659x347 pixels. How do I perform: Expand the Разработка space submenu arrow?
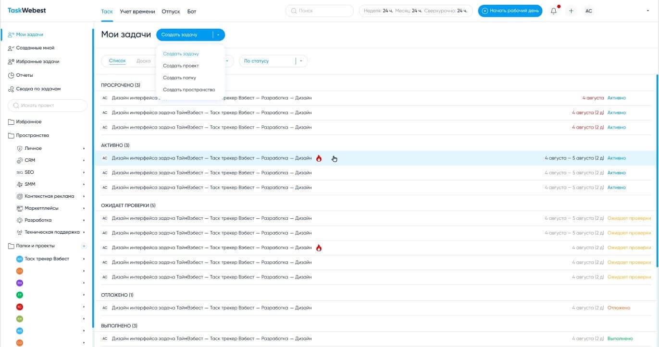click(x=84, y=220)
